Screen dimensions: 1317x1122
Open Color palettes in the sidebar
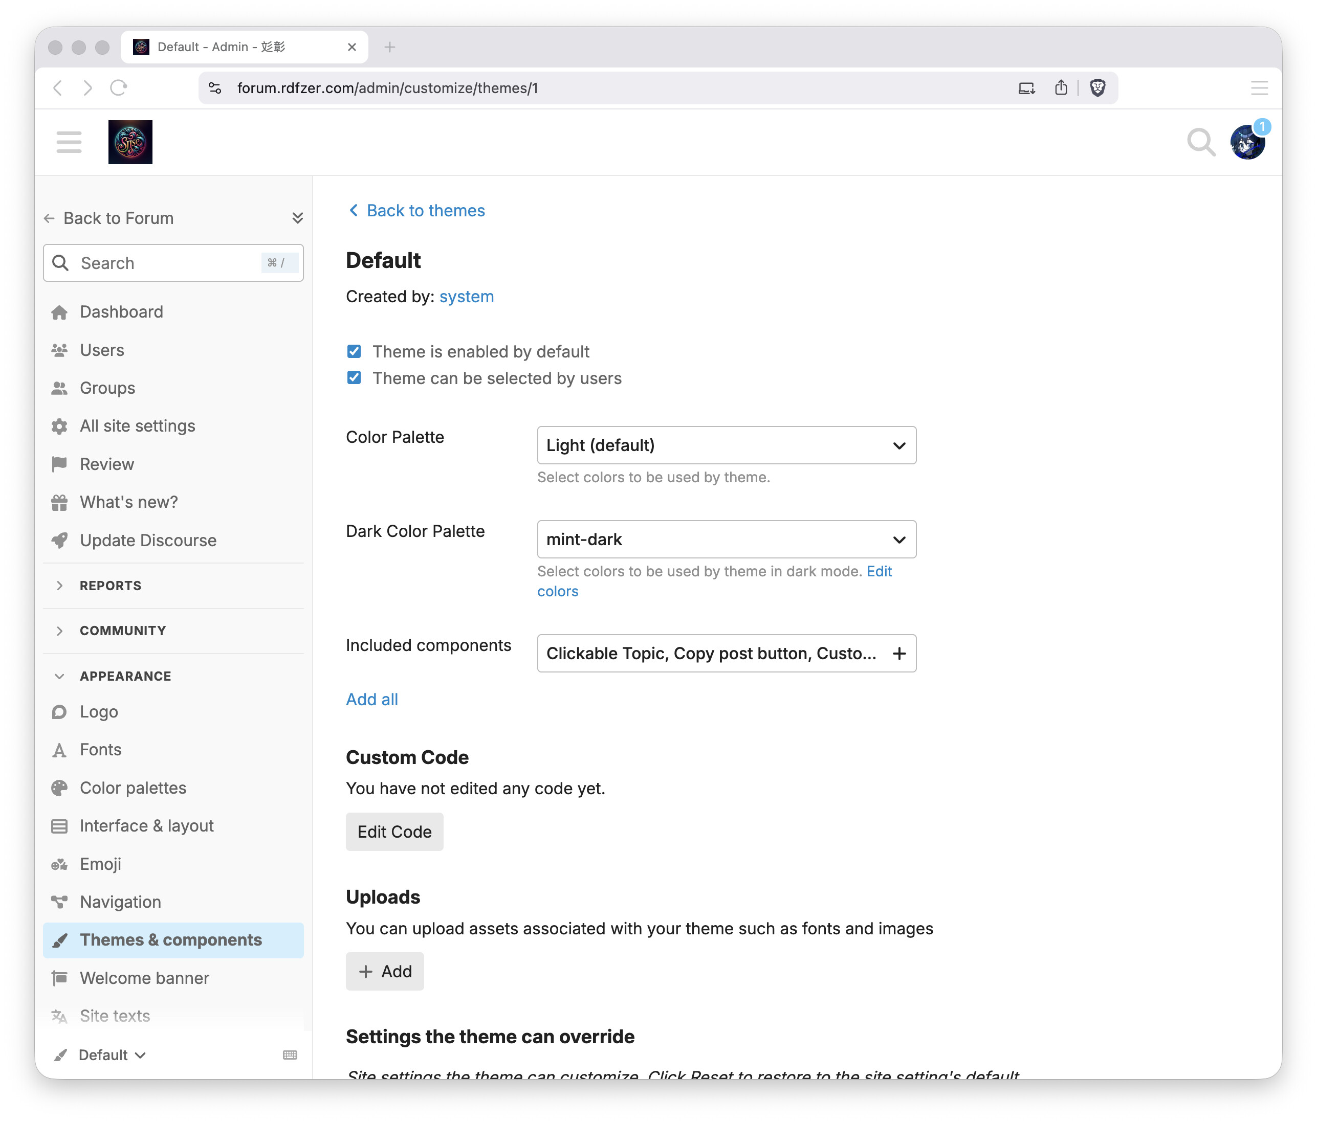pyautogui.click(x=133, y=788)
